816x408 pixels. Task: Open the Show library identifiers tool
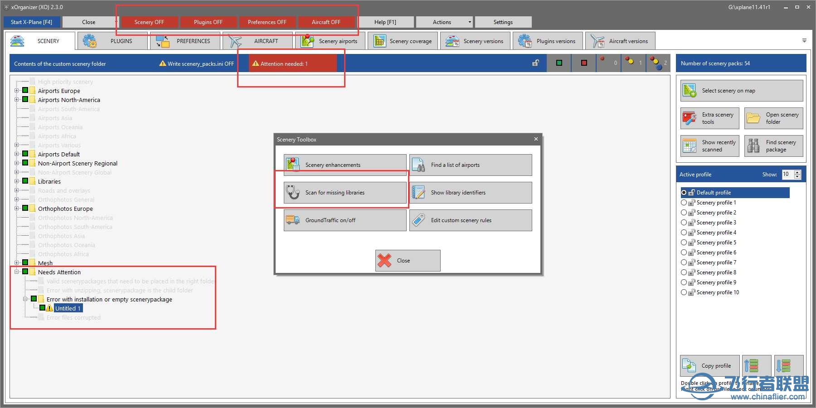tap(471, 193)
